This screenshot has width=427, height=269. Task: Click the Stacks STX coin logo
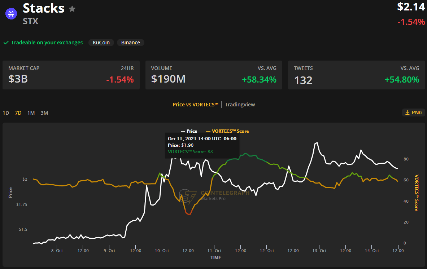point(11,13)
